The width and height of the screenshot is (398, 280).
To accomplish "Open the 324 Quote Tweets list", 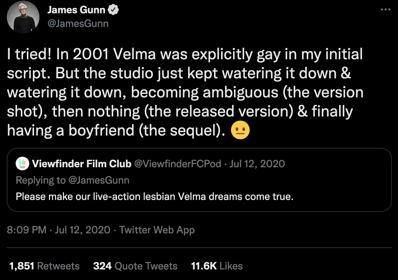I will 135,266.
